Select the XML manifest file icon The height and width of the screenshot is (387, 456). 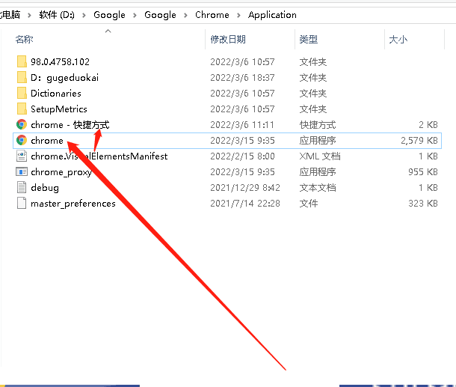tap(22, 156)
